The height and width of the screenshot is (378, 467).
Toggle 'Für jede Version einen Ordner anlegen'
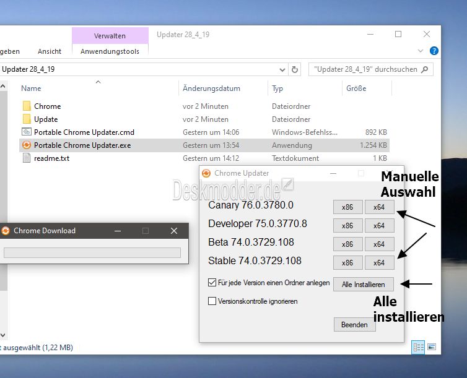point(212,283)
